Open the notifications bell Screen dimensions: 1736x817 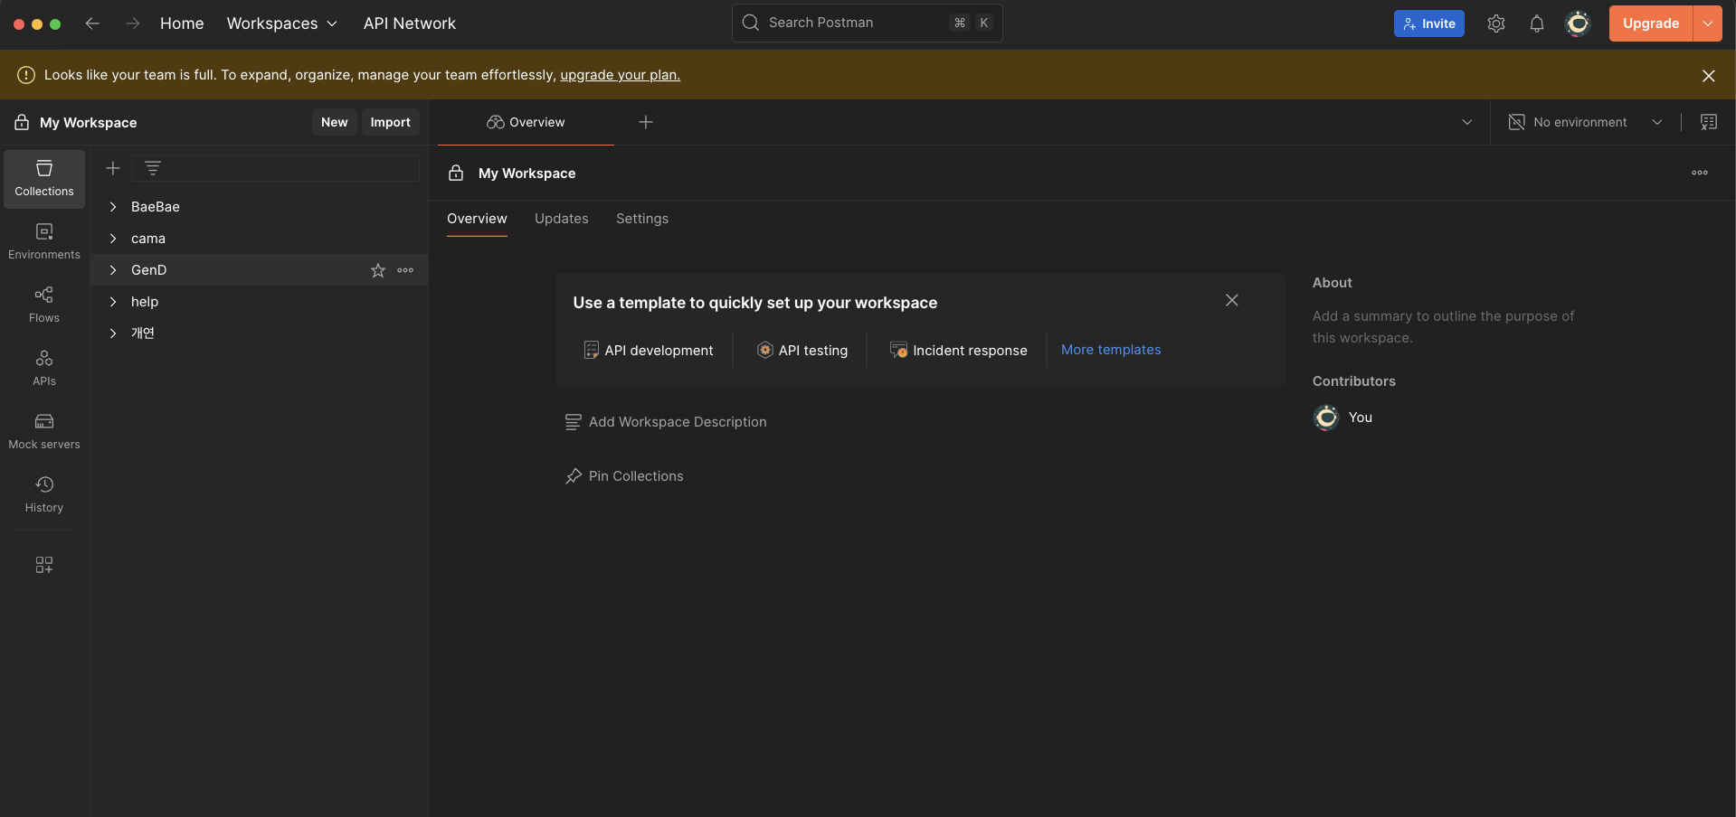click(1537, 23)
